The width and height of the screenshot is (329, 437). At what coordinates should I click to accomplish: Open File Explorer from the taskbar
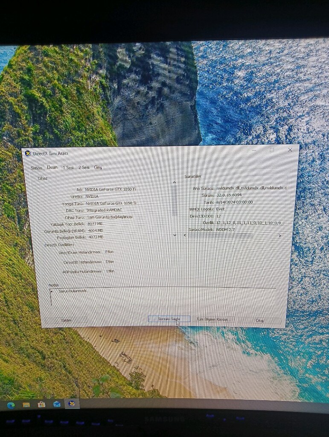tap(26, 405)
